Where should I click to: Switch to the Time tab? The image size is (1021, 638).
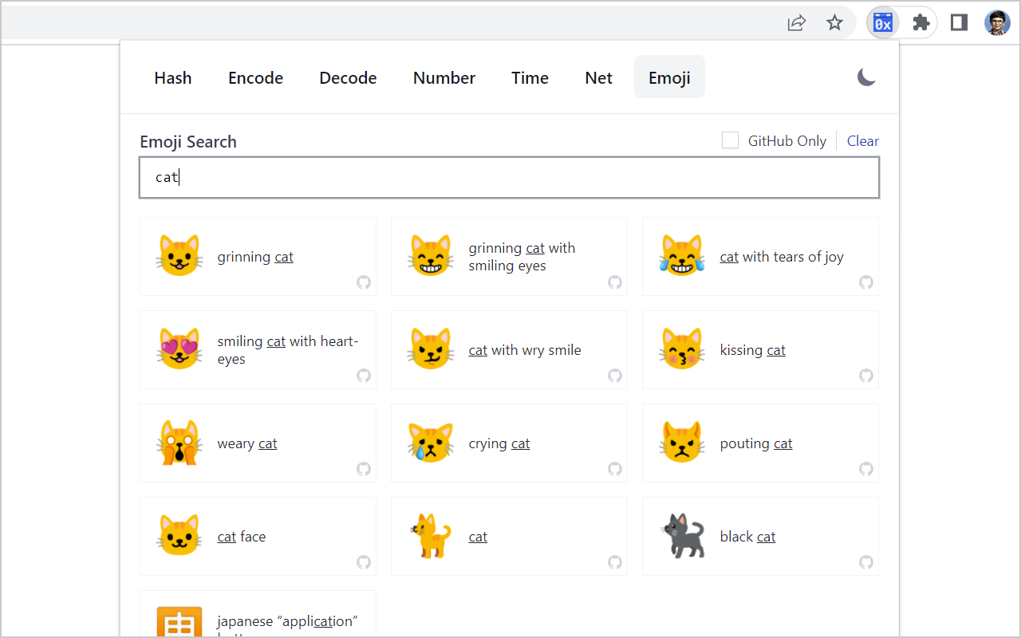(x=530, y=77)
